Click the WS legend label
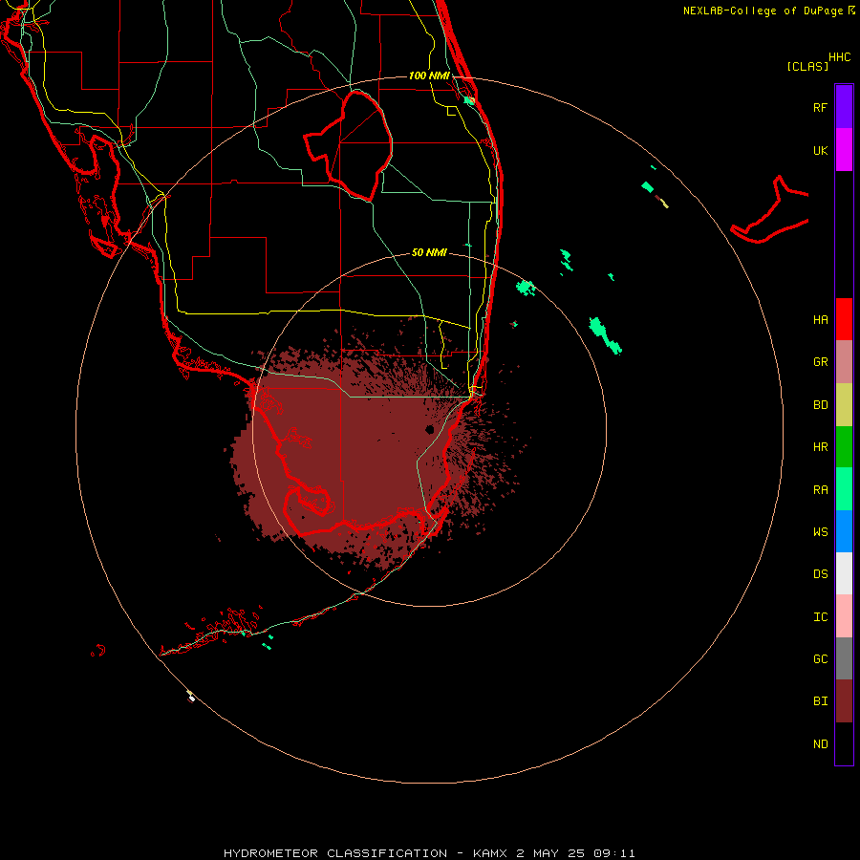The height and width of the screenshot is (860, 860). pos(820,532)
